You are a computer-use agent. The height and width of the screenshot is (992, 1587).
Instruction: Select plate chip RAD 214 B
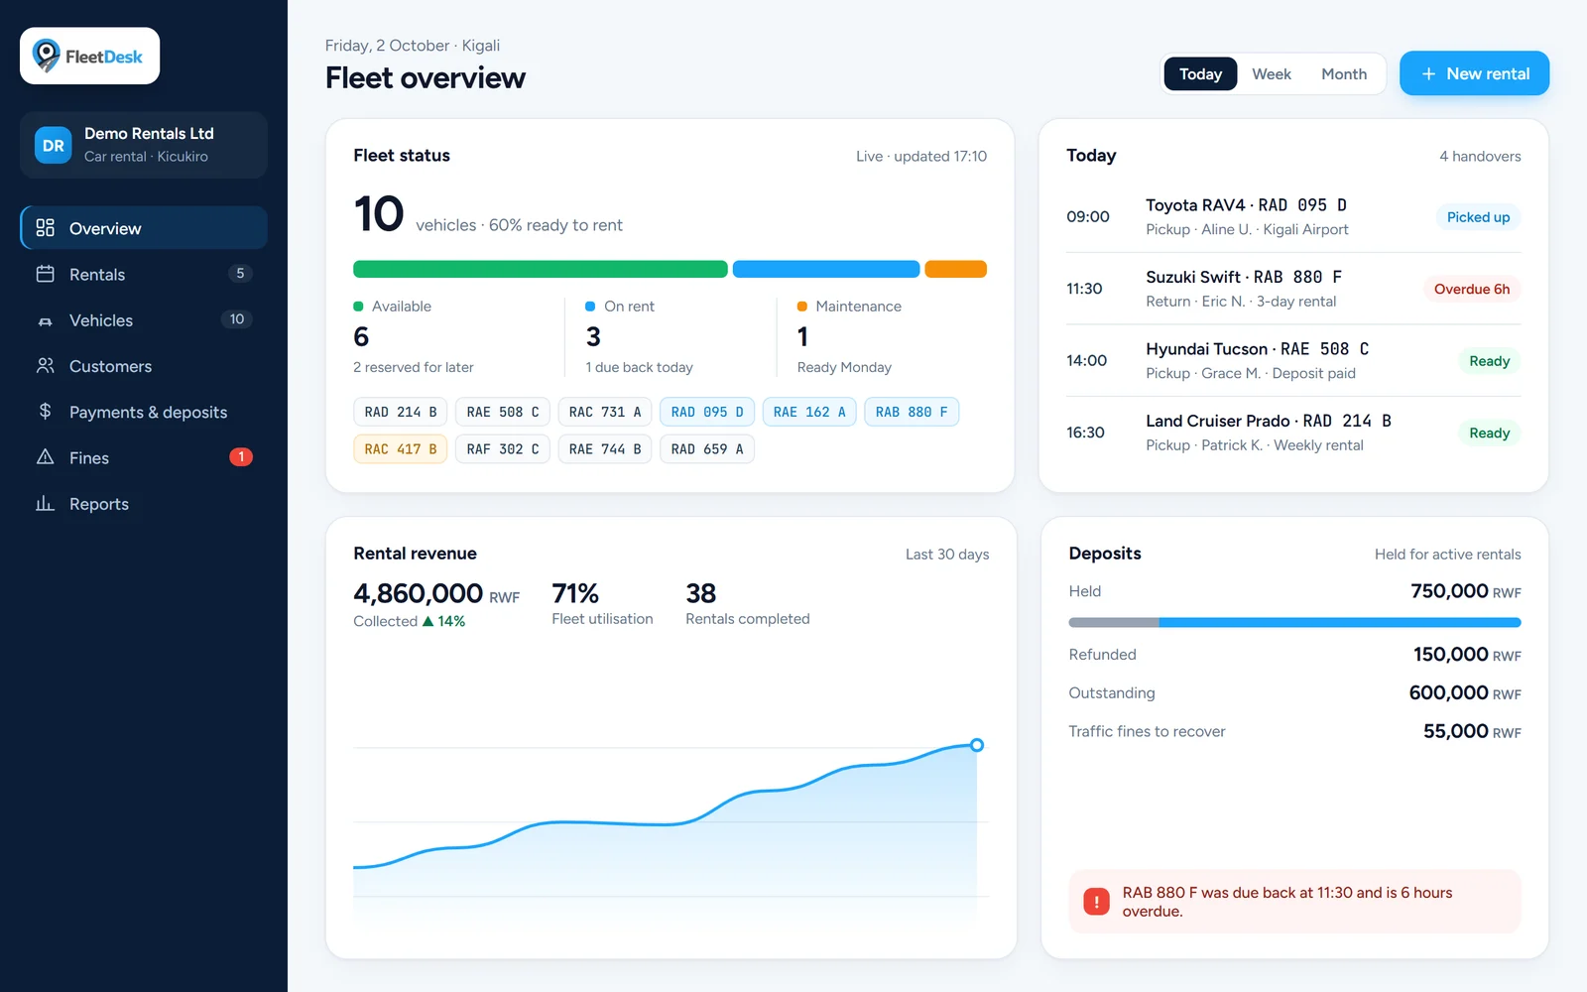[401, 412]
